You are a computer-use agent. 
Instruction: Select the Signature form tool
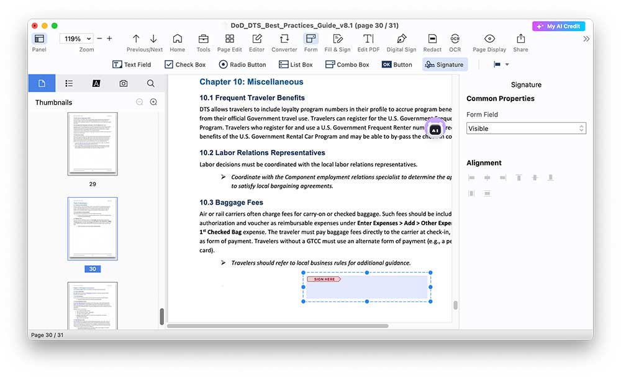click(x=445, y=64)
